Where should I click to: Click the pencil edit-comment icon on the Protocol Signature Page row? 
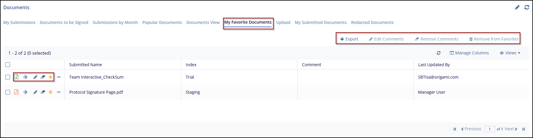tap(35, 92)
